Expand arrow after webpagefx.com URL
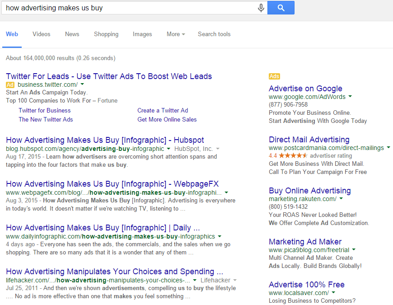 (226, 192)
